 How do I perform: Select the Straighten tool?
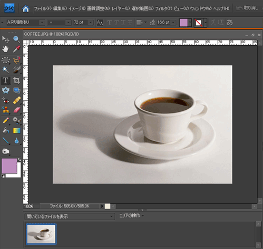click(x=16, y=90)
